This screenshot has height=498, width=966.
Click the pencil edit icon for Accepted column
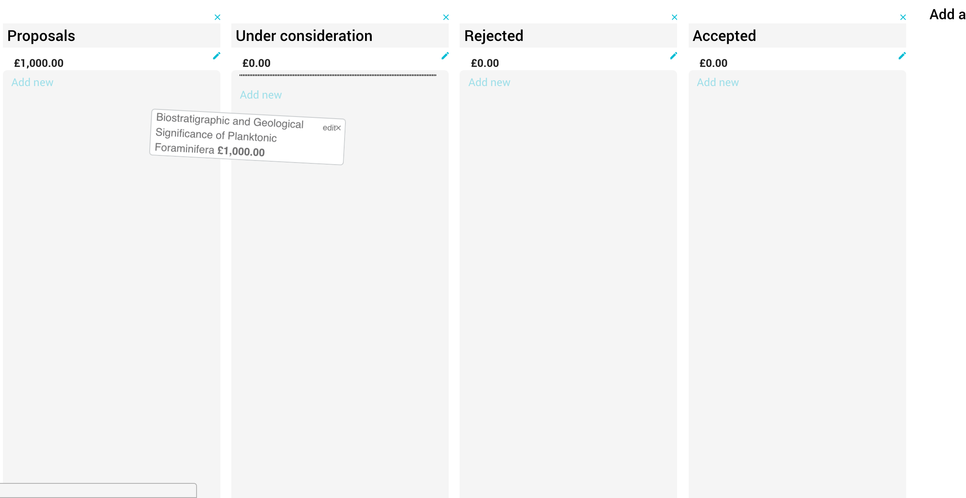pyautogui.click(x=902, y=56)
